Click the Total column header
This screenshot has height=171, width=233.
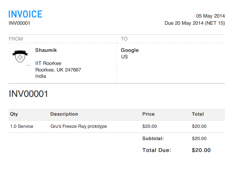[x=198, y=114]
